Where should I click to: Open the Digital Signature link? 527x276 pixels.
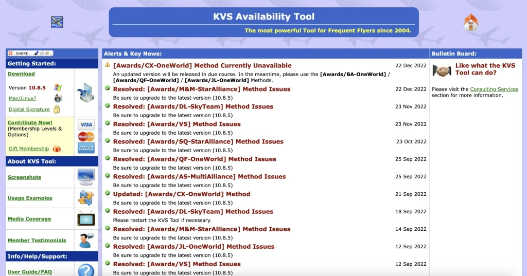(x=29, y=109)
